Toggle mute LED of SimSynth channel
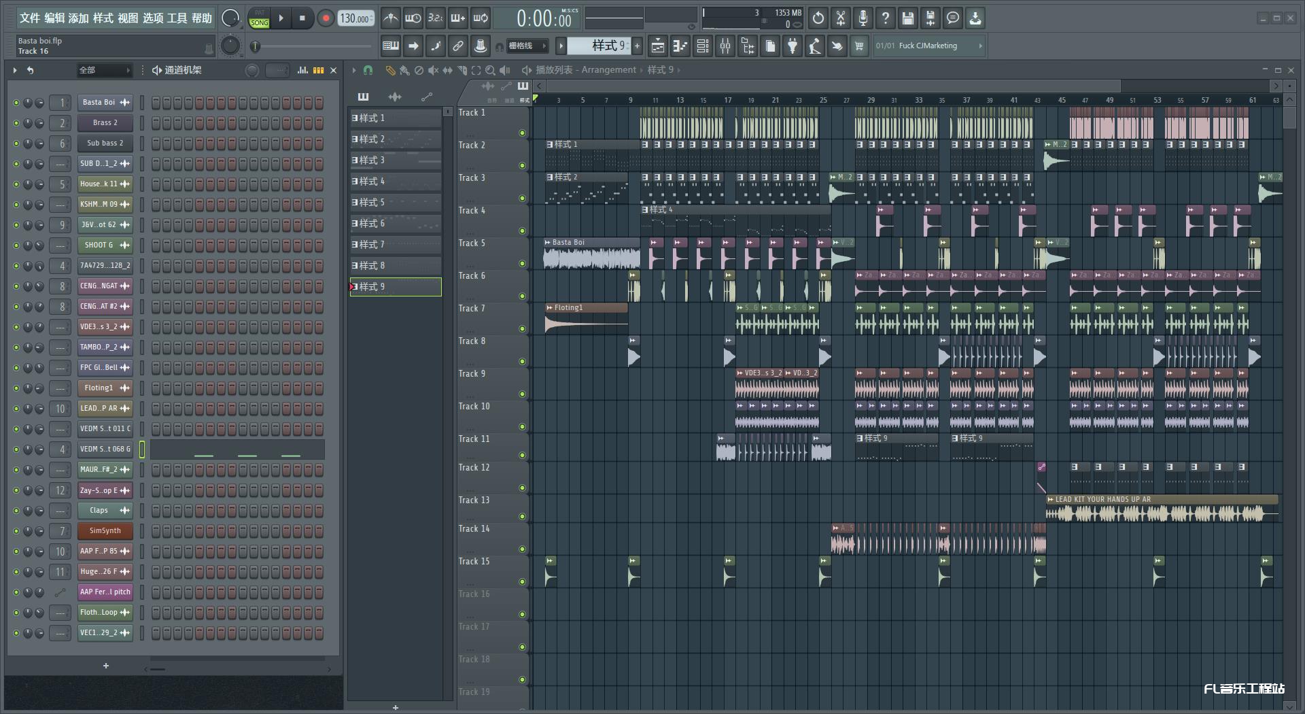Screen dimensions: 1305x714 coord(16,531)
